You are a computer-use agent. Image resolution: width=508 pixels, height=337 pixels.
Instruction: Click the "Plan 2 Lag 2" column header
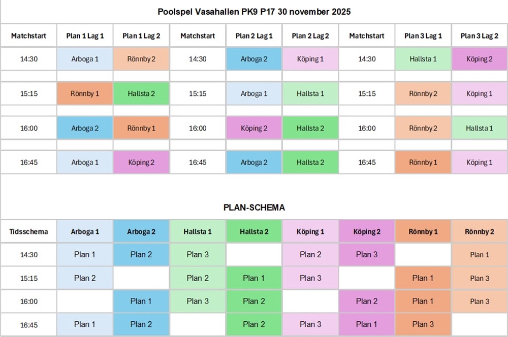coord(310,36)
